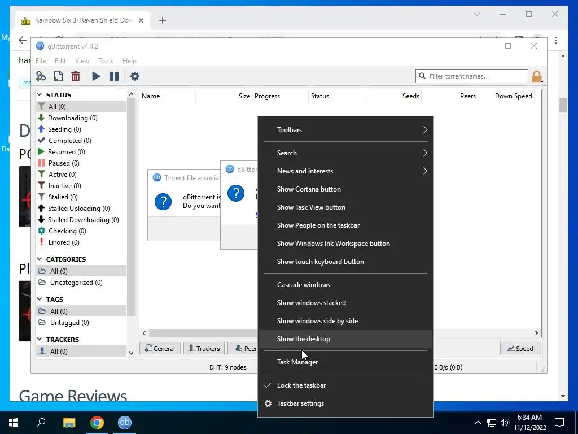The height and width of the screenshot is (434, 578).
Task: Open Options via the gear toolbar icon
Action: click(x=135, y=76)
